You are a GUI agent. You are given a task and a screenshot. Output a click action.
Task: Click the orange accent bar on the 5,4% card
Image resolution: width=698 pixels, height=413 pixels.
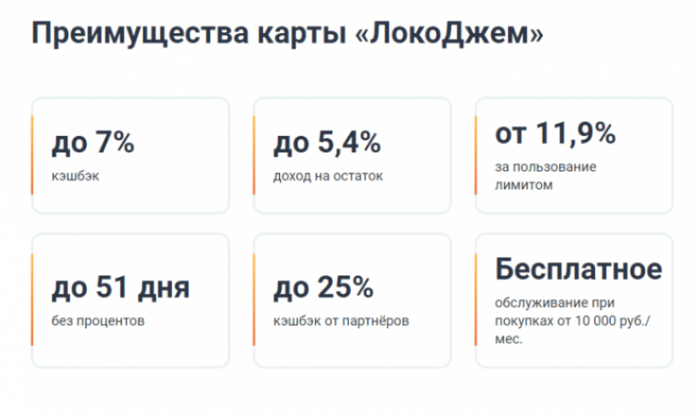pyautogui.click(x=255, y=155)
